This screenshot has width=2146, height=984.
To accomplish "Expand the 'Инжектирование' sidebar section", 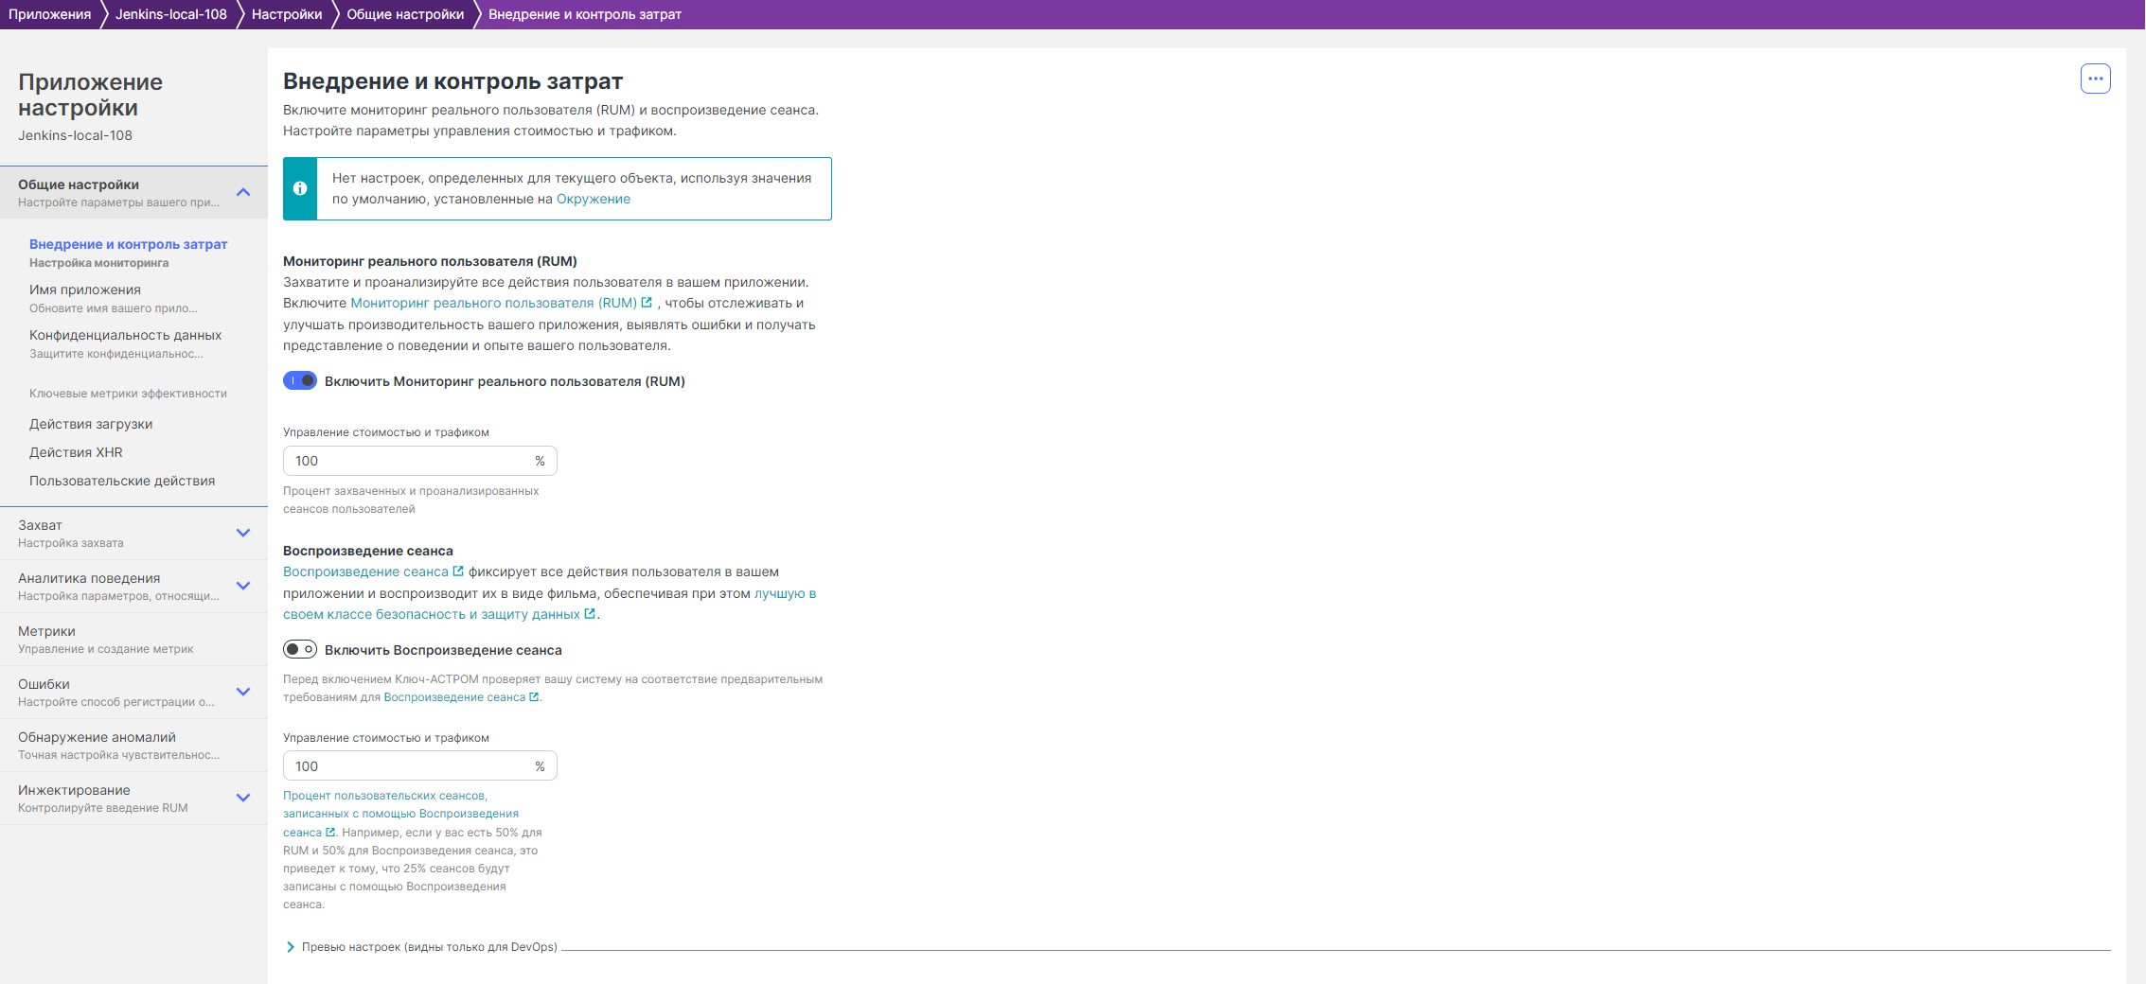I will pos(243,798).
